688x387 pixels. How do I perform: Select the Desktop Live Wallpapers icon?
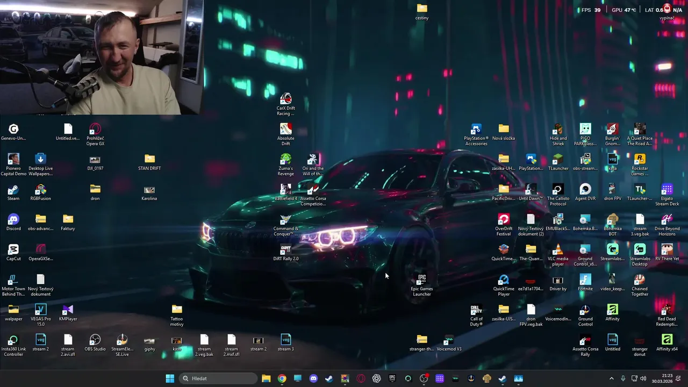tap(40, 165)
